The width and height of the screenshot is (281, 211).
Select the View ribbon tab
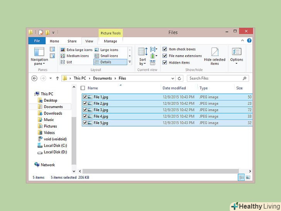pyautogui.click(x=89, y=41)
